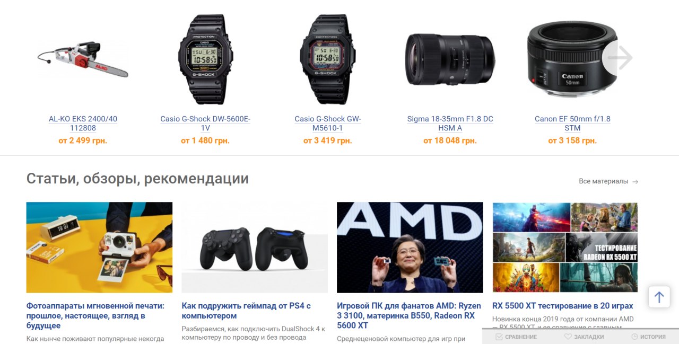Open Casio G-Shock GW-M5610-1 link

point(327,124)
